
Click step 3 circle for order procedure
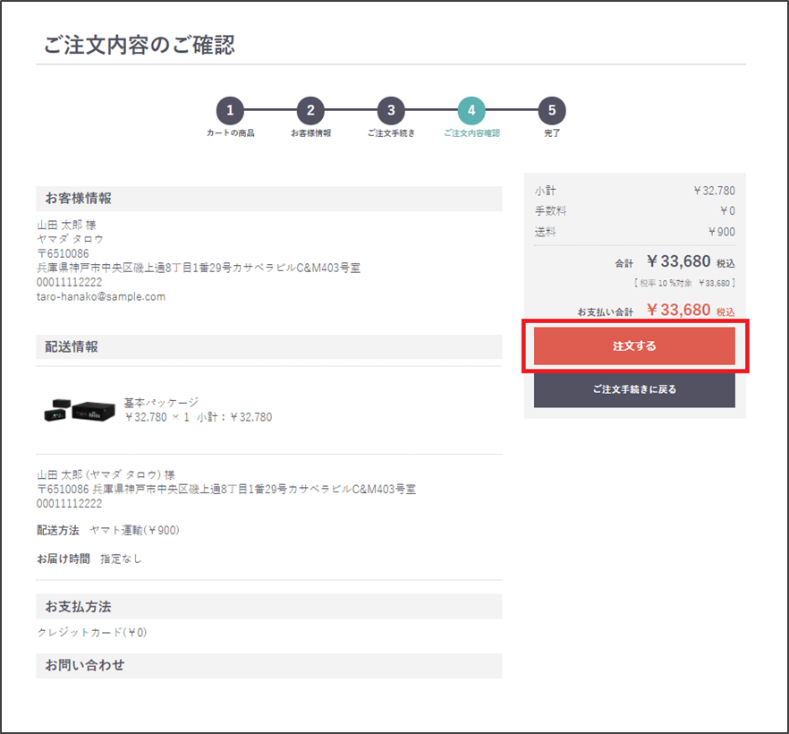pos(391,111)
